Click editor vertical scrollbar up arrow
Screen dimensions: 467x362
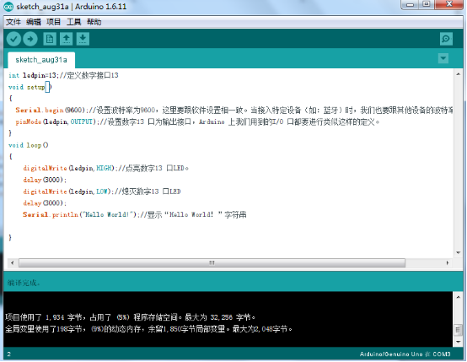pos(458,73)
